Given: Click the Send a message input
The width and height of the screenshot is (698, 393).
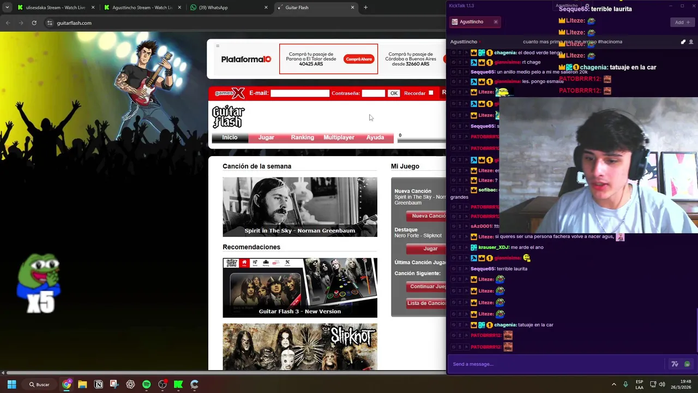Looking at the screenshot, I should (556, 364).
